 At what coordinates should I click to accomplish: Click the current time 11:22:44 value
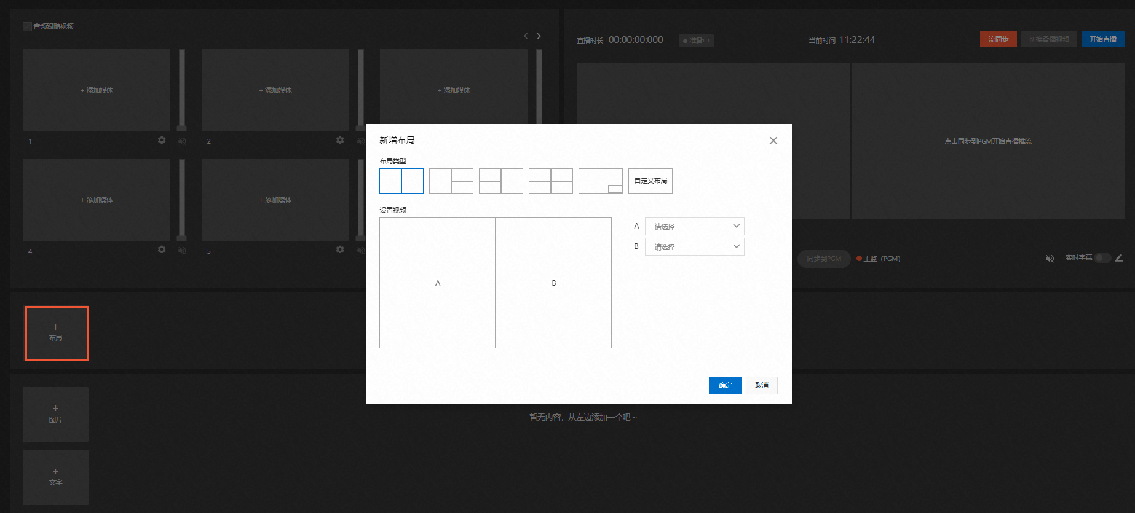(x=857, y=40)
